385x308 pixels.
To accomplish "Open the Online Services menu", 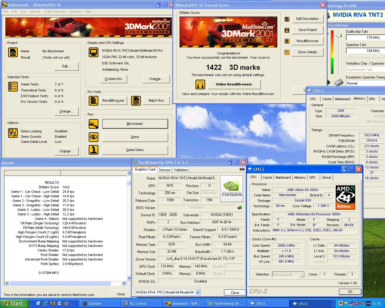I will coord(55,11).
